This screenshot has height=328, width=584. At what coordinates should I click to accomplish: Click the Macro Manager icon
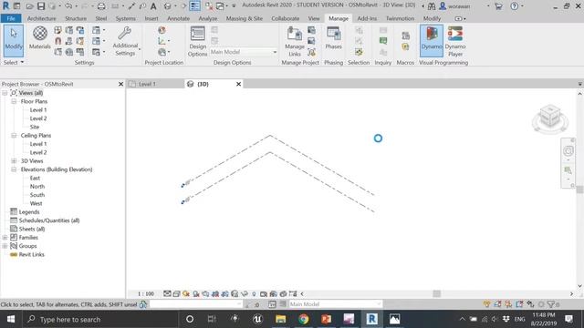(405, 36)
